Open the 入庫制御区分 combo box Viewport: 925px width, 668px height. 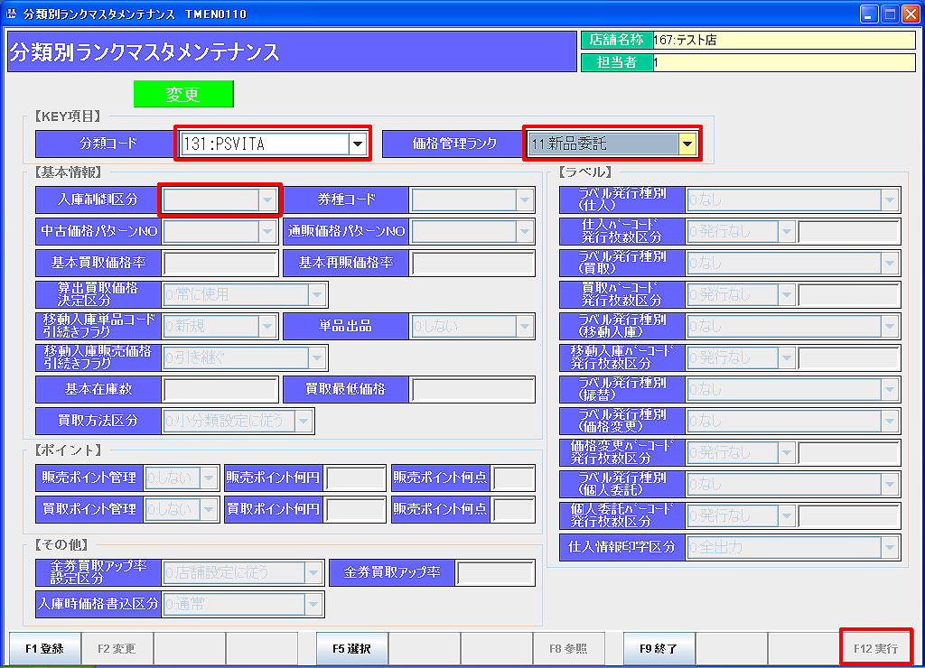click(220, 199)
